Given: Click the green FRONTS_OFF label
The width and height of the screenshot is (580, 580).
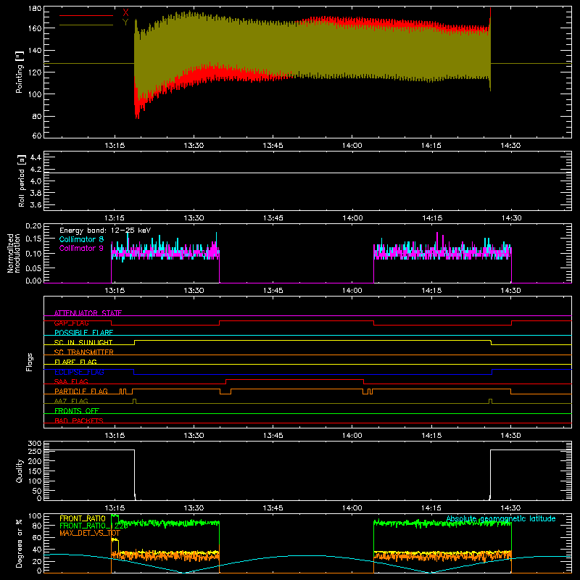Looking at the screenshot, I should 77,411.
